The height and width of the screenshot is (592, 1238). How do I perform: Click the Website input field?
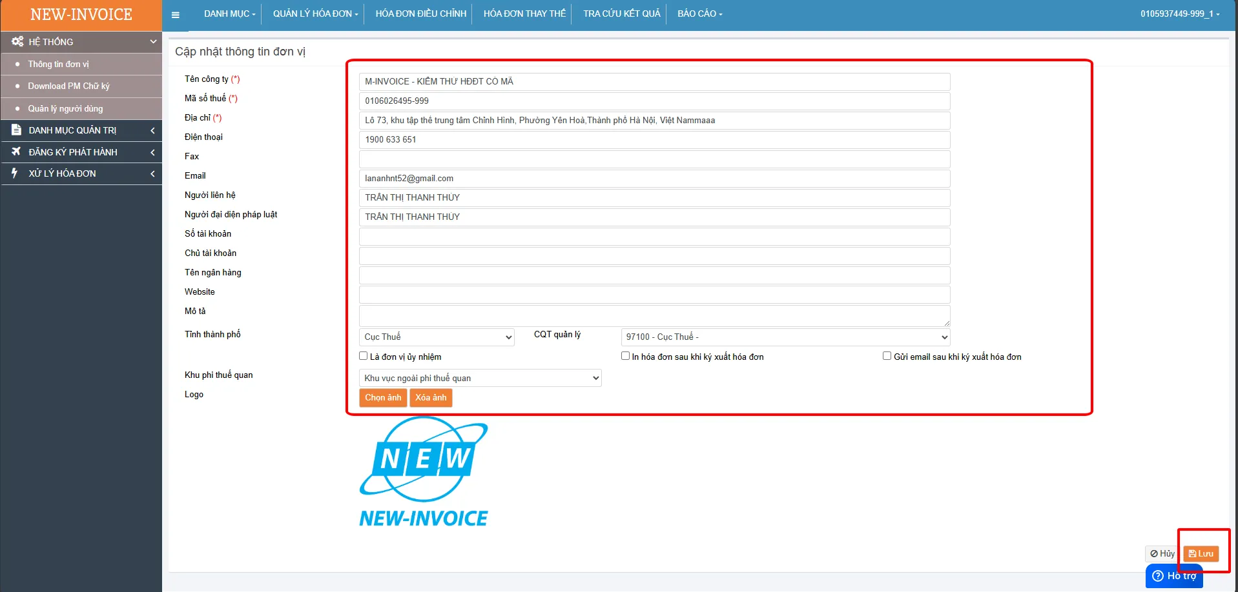click(654, 294)
